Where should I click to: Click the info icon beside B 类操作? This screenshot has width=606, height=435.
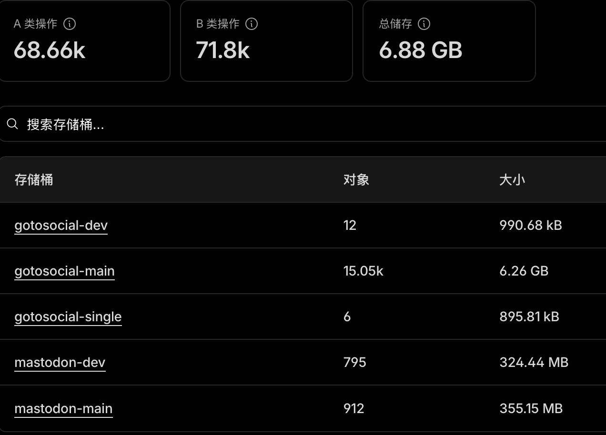(252, 24)
